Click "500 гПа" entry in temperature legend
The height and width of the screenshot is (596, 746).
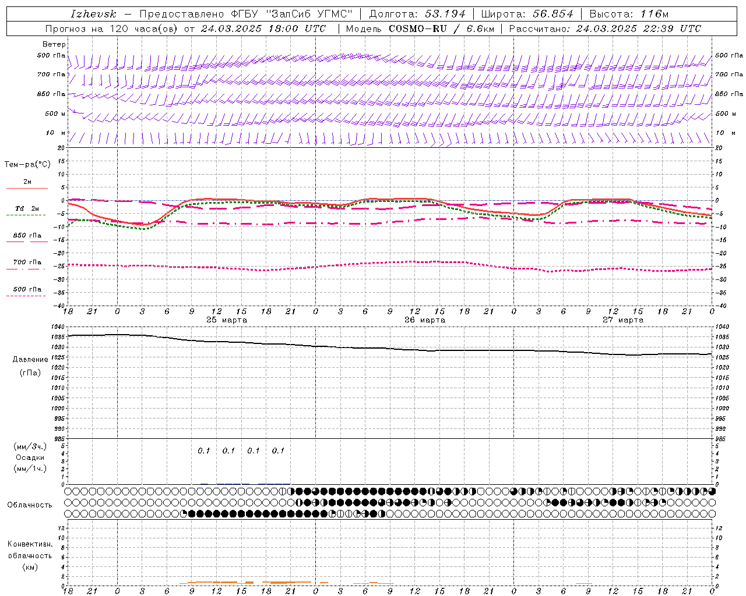[x=27, y=289]
